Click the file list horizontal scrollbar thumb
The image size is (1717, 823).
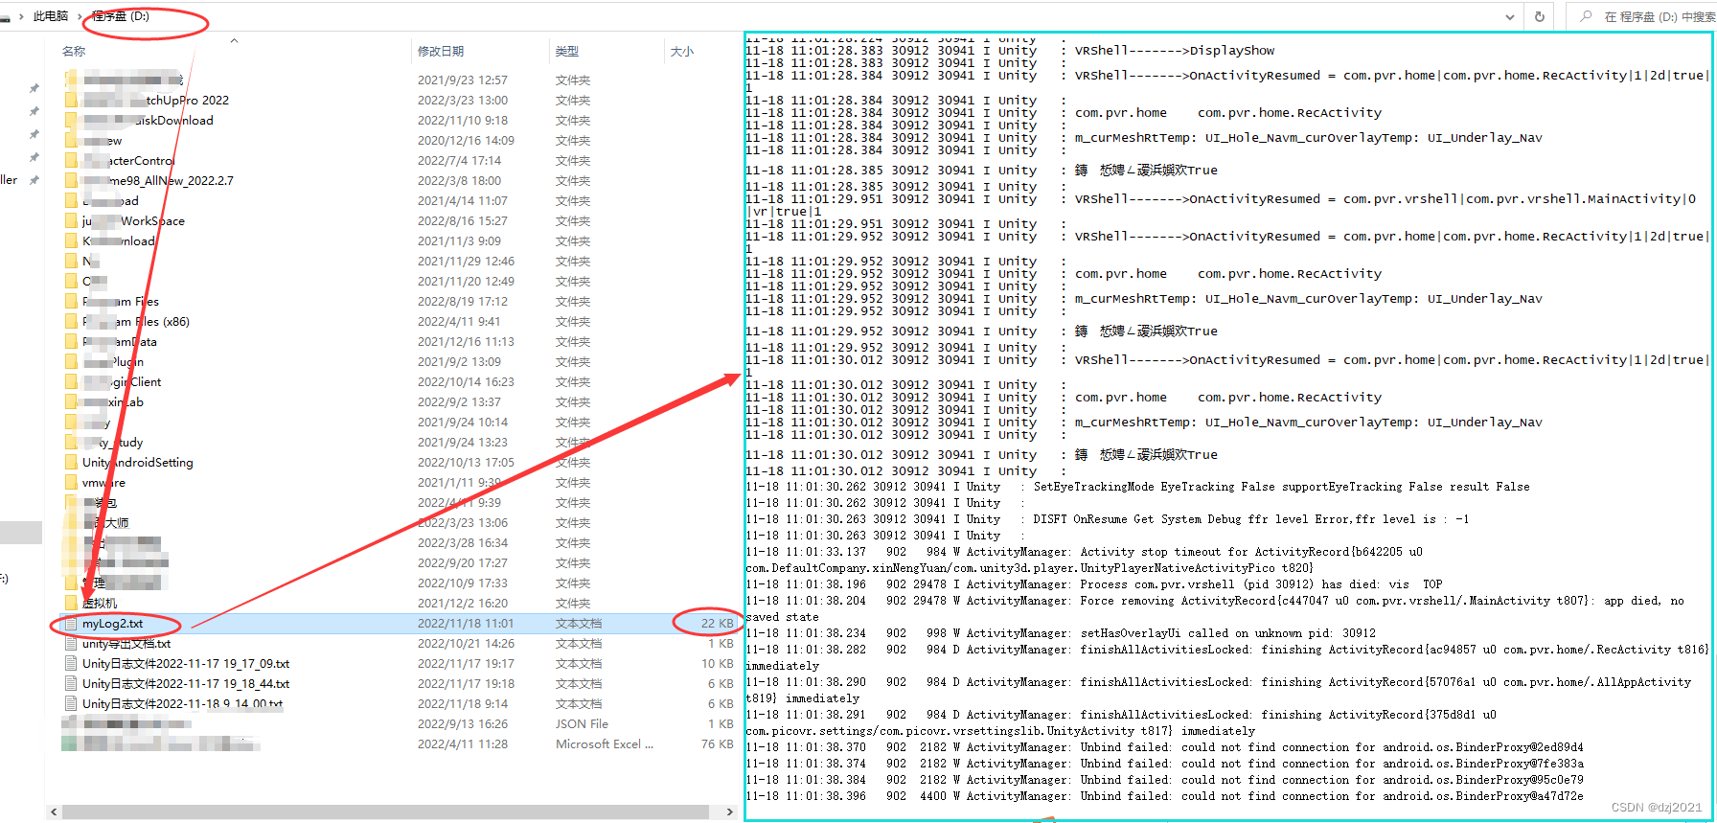point(386,812)
